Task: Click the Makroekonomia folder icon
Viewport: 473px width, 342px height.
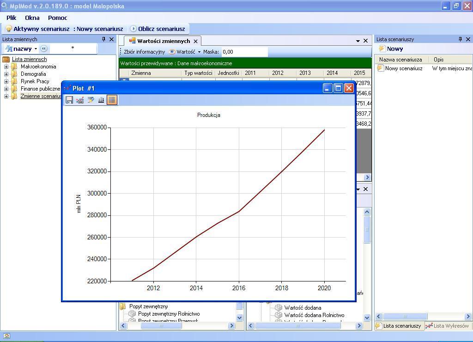Action: pos(14,67)
